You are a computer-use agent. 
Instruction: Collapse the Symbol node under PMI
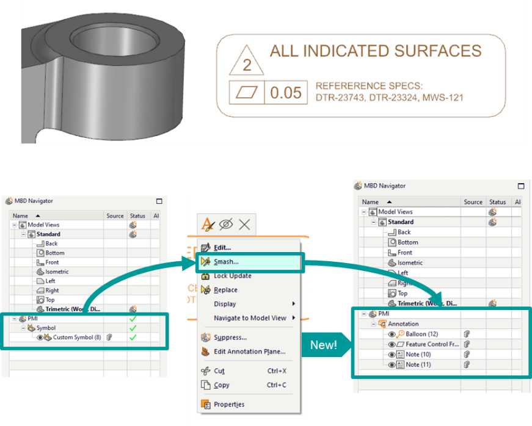coord(24,328)
